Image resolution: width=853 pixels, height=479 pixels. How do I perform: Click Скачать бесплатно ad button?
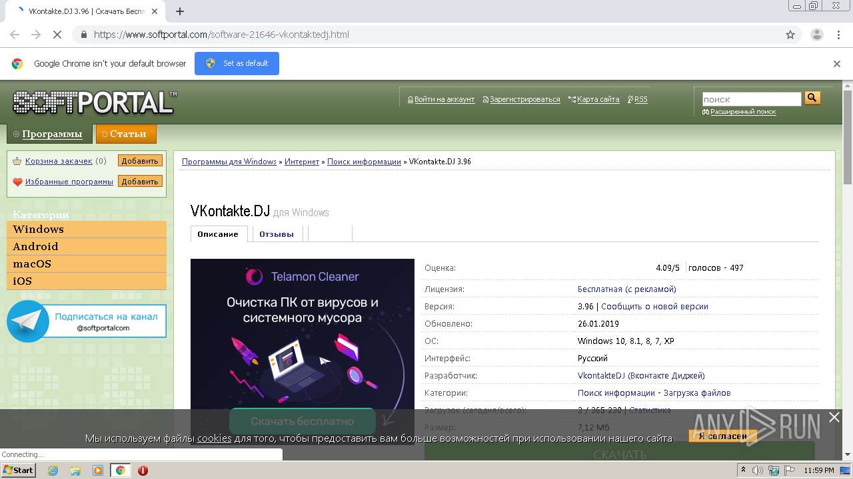303,421
